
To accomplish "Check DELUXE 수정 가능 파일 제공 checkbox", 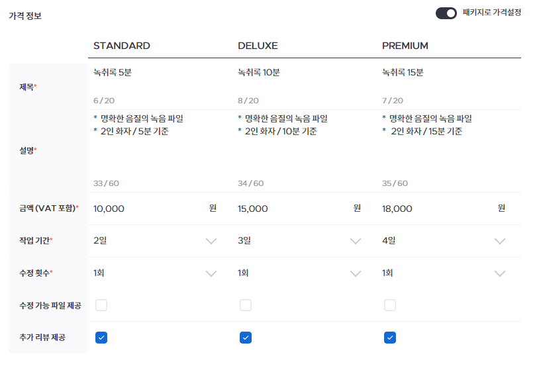I will pyautogui.click(x=246, y=305).
